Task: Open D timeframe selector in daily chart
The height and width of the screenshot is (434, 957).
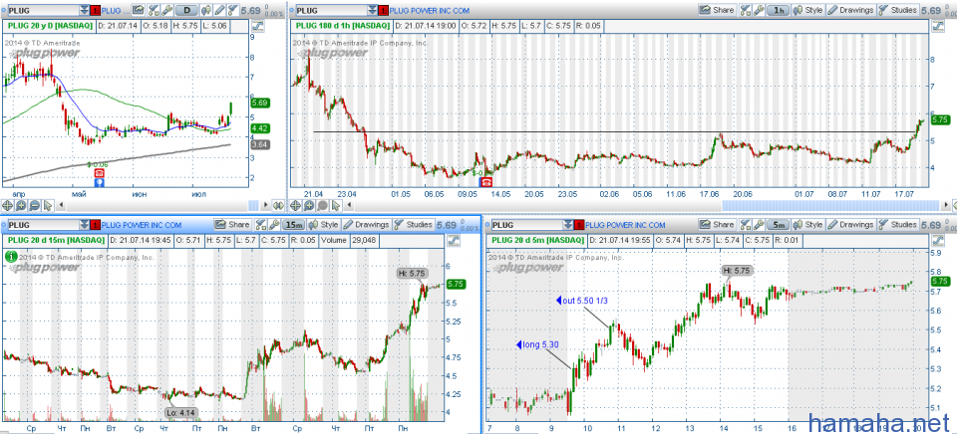Action: click(x=186, y=10)
